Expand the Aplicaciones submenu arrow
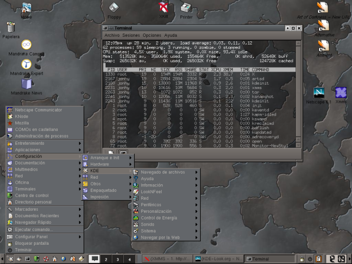 pos(80,150)
